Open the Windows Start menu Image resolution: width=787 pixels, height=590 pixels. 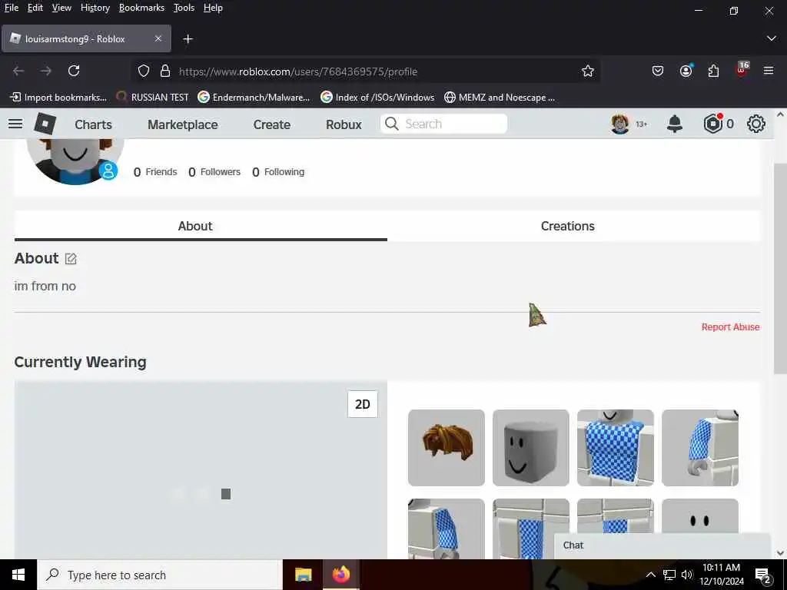click(18, 575)
